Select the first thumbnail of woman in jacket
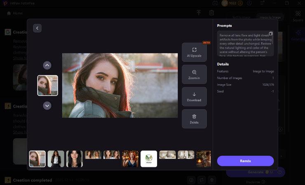This screenshot has height=185, width=305. tap(38, 159)
